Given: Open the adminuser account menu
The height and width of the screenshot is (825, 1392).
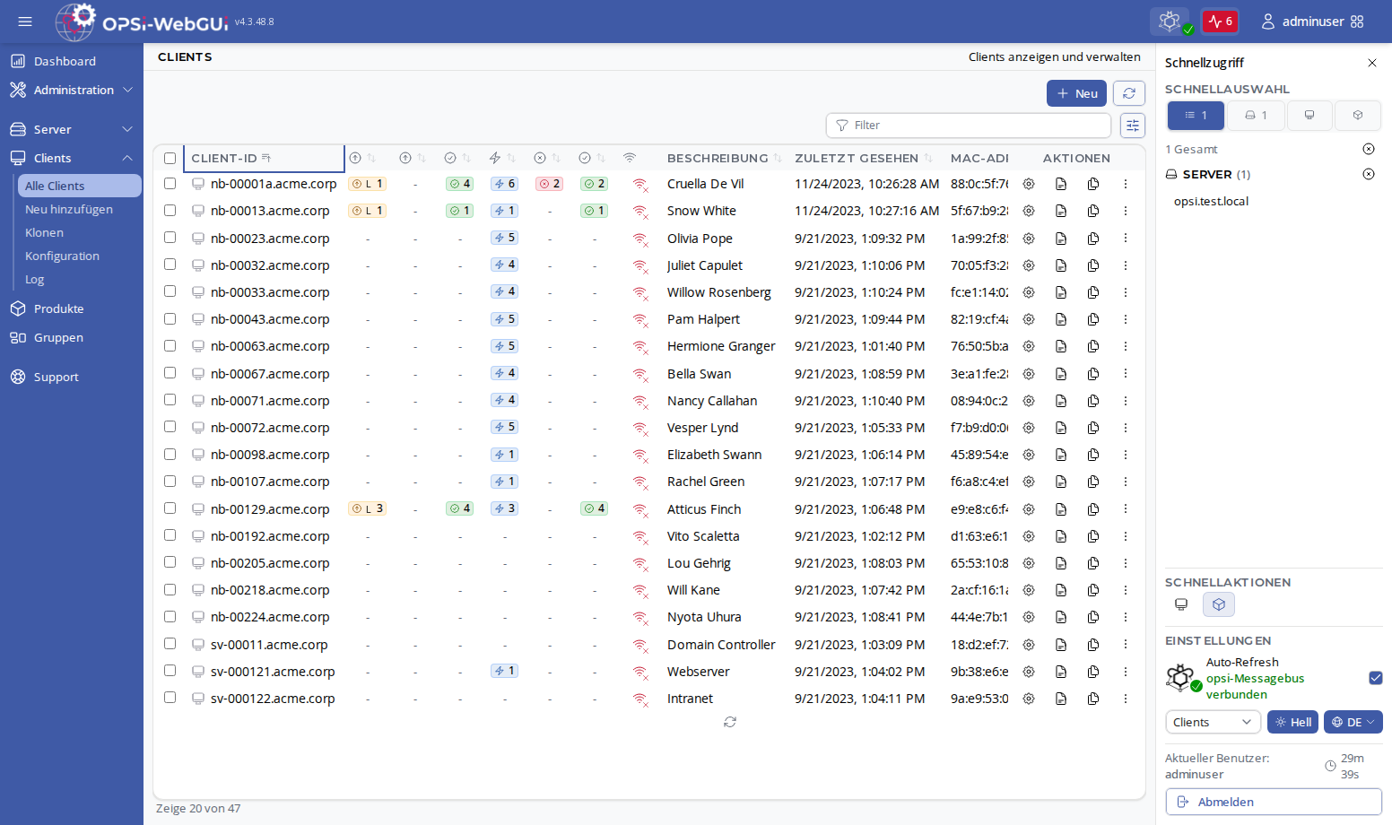Looking at the screenshot, I should 1312,22.
